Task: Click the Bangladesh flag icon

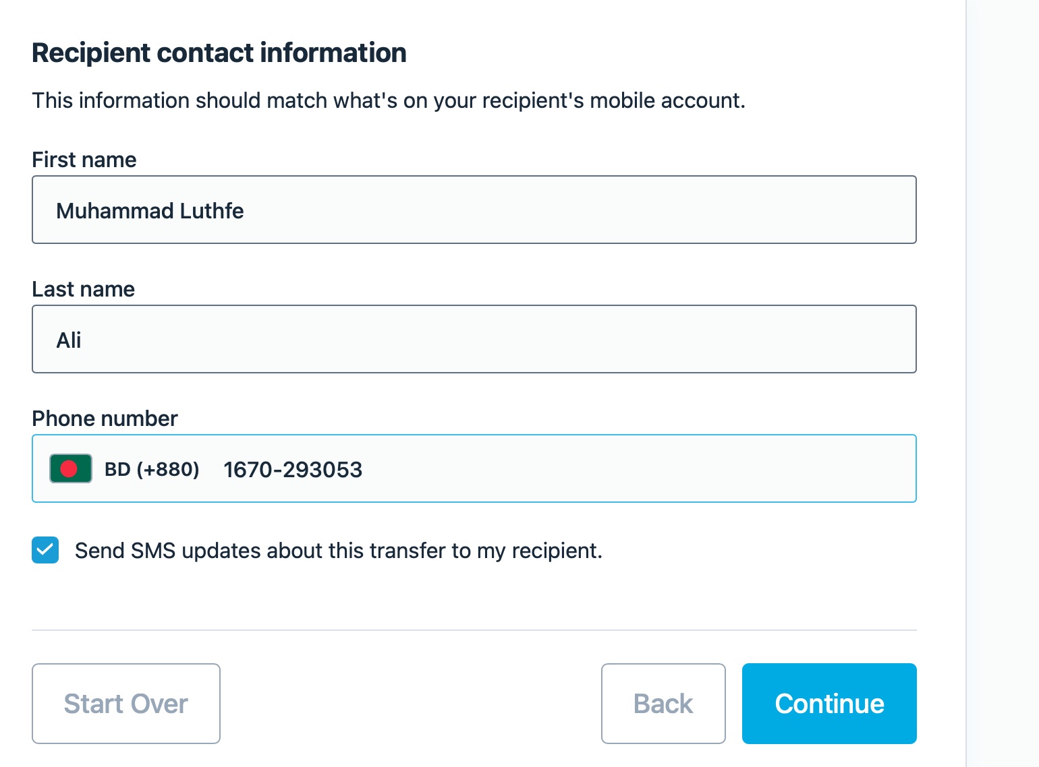Action: click(71, 468)
